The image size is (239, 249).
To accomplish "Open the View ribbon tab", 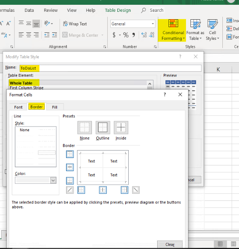I will (x=72, y=11).
